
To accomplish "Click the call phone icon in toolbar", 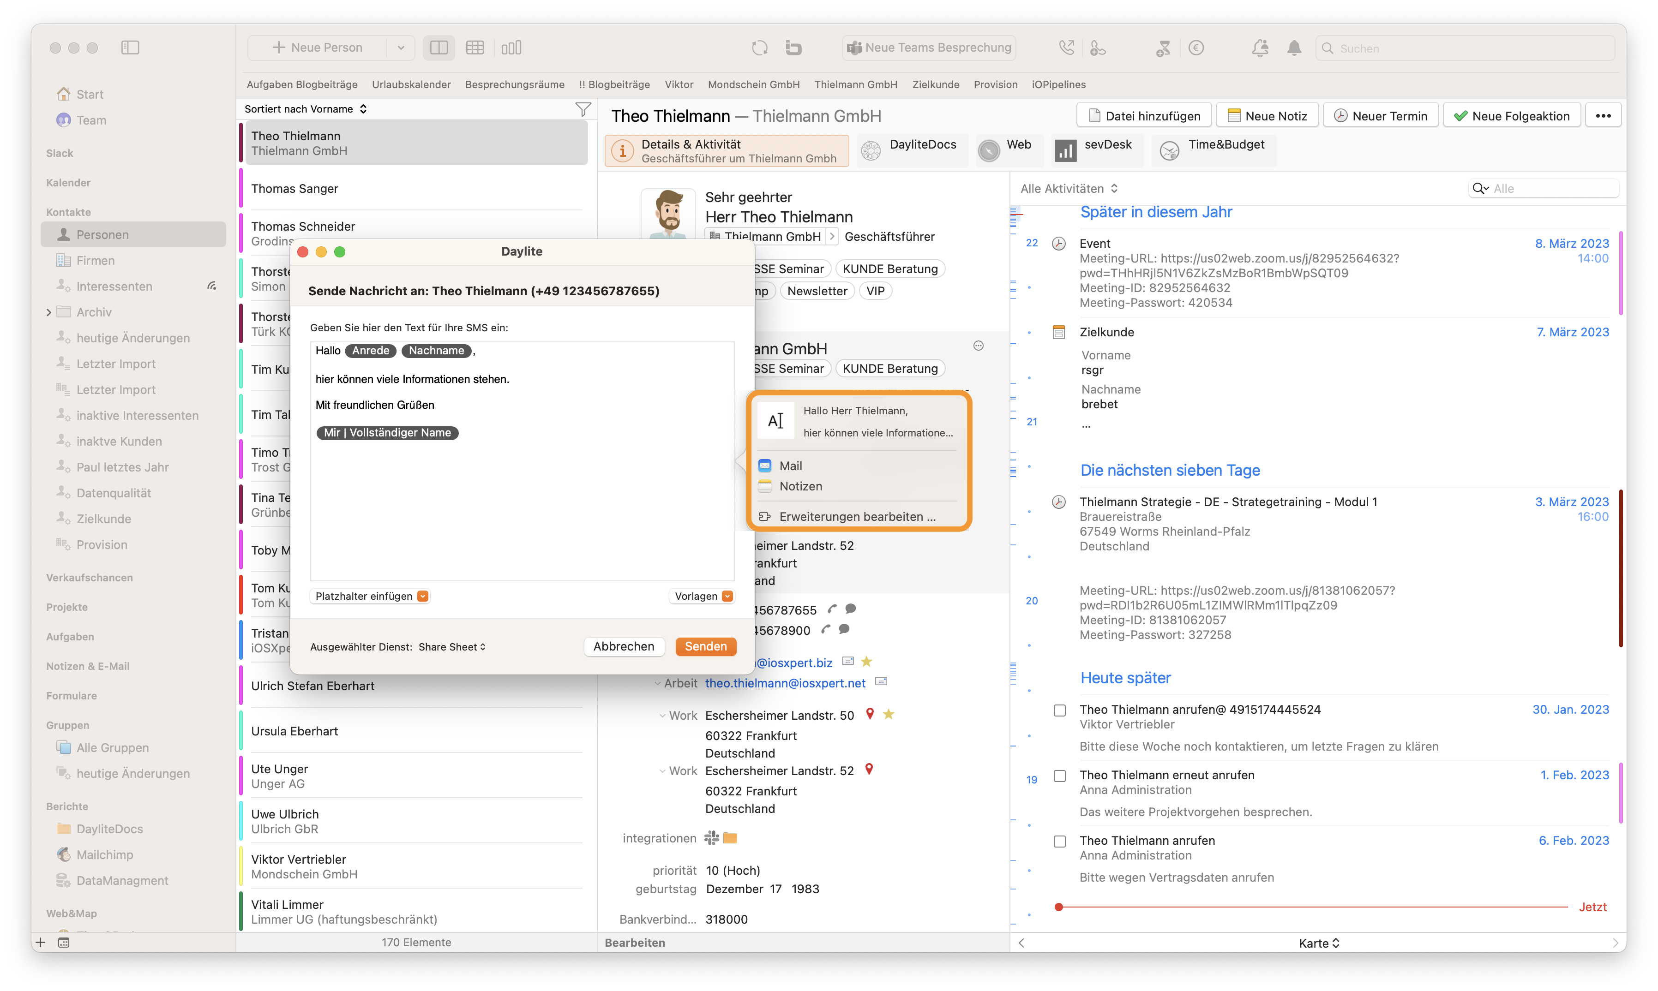I will (x=1066, y=48).
